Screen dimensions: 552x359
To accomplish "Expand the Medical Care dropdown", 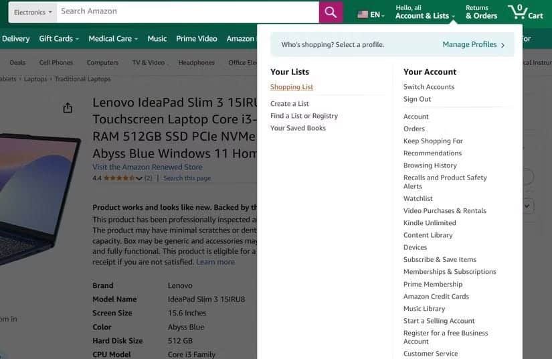I will [113, 39].
